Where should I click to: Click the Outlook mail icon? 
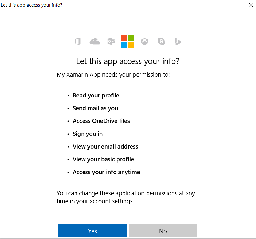pyautogui.click(x=111, y=42)
